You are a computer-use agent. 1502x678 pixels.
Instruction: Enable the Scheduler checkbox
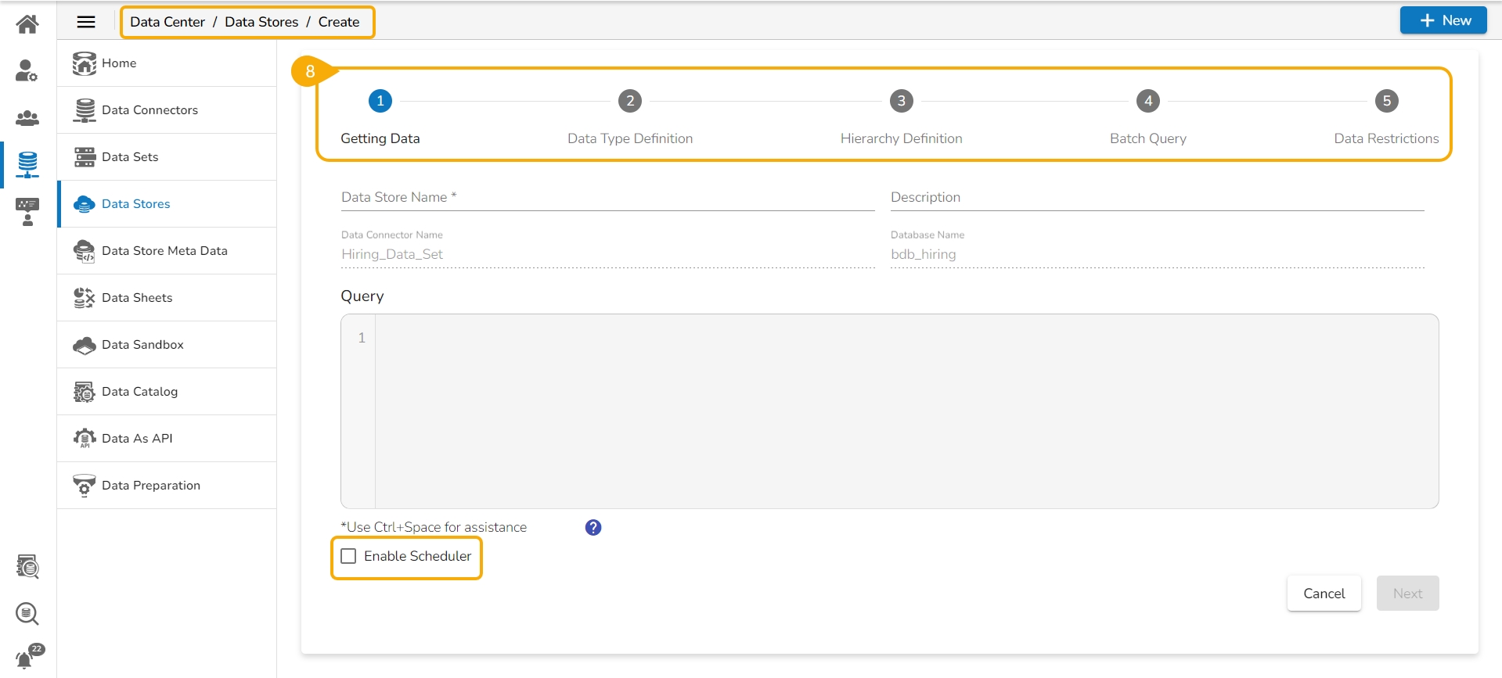point(349,556)
